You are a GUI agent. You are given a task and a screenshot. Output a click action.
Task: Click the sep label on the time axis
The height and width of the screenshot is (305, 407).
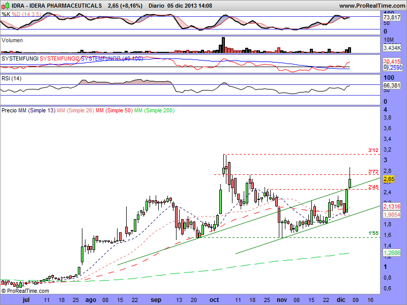tap(156, 300)
